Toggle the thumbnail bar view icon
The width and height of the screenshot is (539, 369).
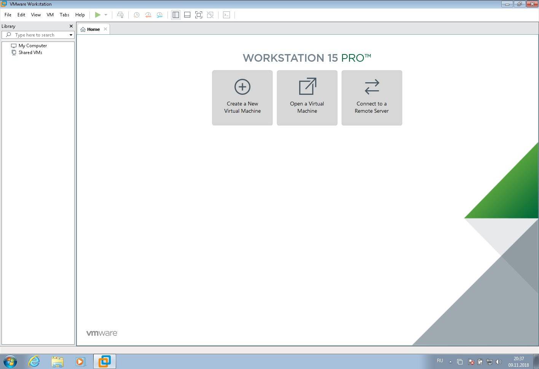[x=187, y=15]
